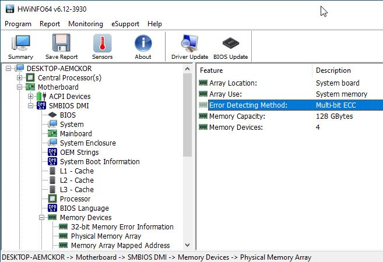
Task: Click the 128 GBytes value
Action: (335, 116)
